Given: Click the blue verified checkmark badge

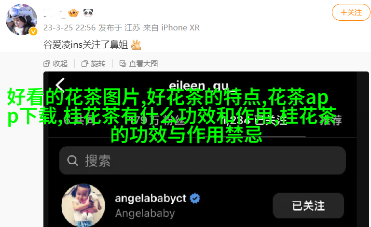Looking at the screenshot, I should (x=195, y=199).
